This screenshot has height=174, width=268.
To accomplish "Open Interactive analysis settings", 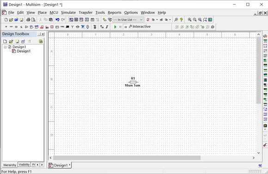I will (140, 26).
